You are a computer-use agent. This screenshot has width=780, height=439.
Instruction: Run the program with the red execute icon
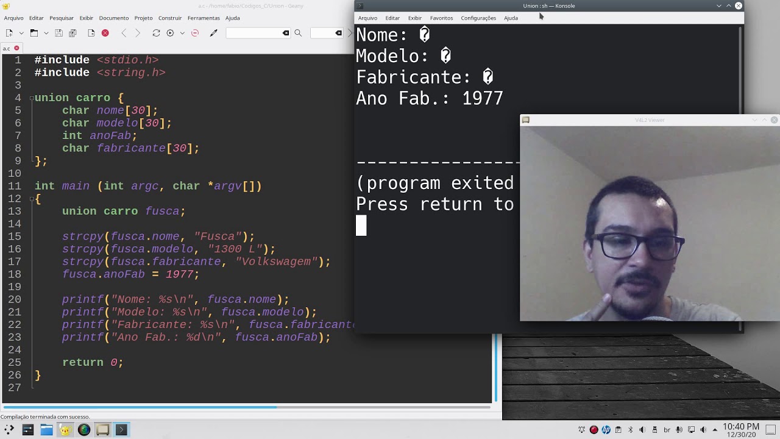pyautogui.click(x=195, y=33)
